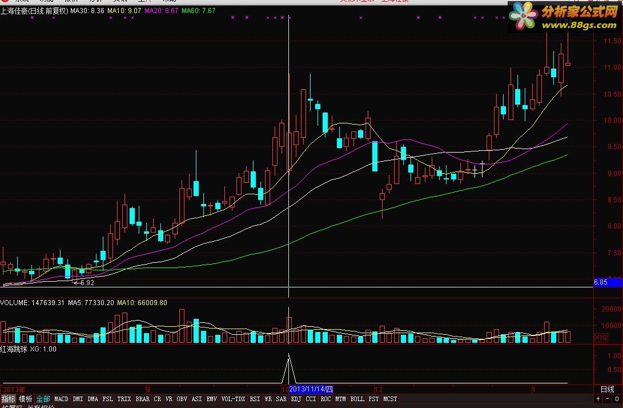Switch indicator to CCI

point(311,399)
